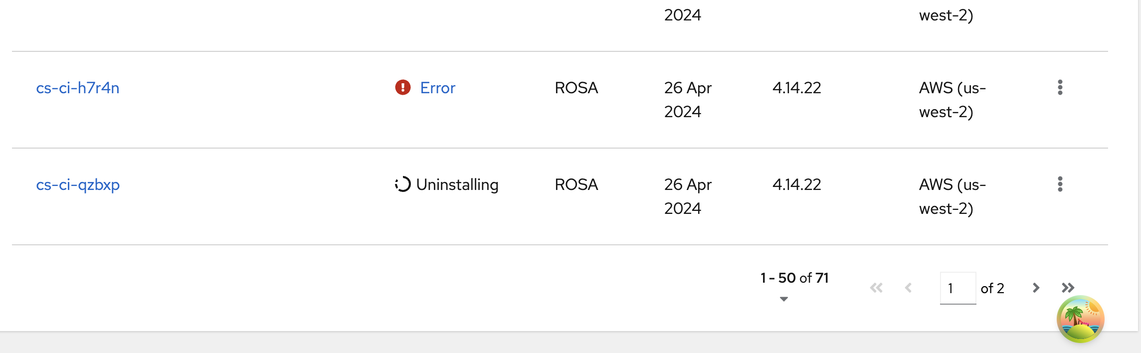1141x353 pixels.
Task: Click AWS region cell in cs-ci-h7r4n row
Action: point(952,100)
